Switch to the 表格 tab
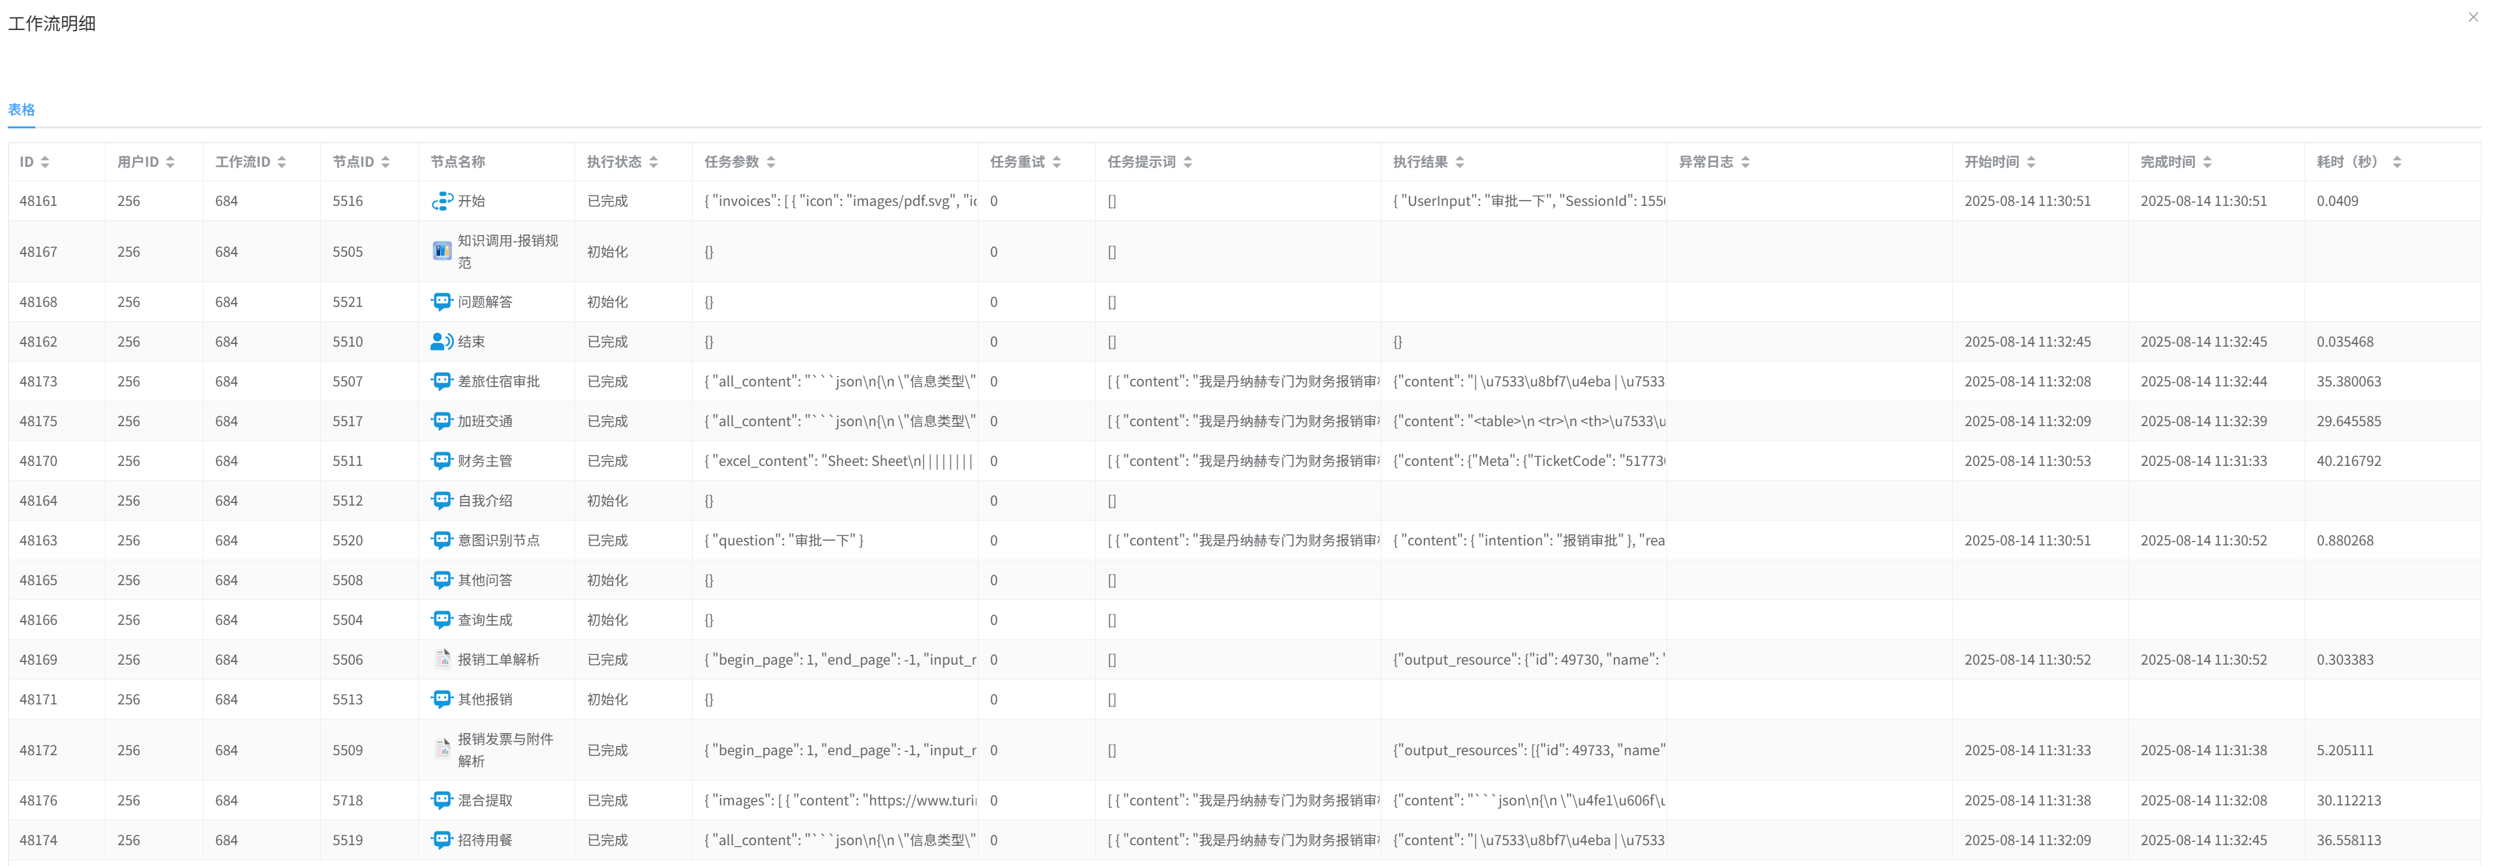This screenshot has height=866, width=2497. click(x=22, y=110)
